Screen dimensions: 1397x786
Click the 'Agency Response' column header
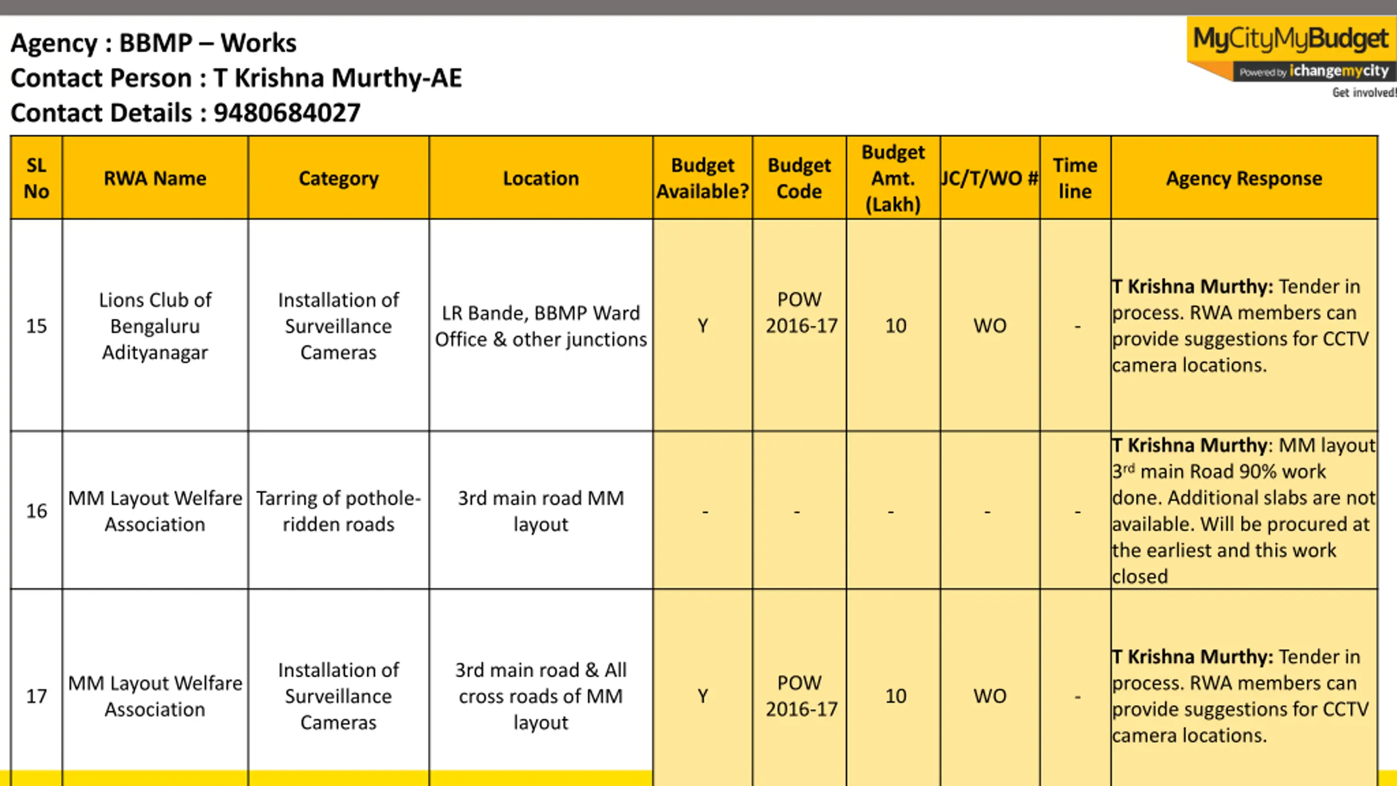click(x=1244, y=178)
